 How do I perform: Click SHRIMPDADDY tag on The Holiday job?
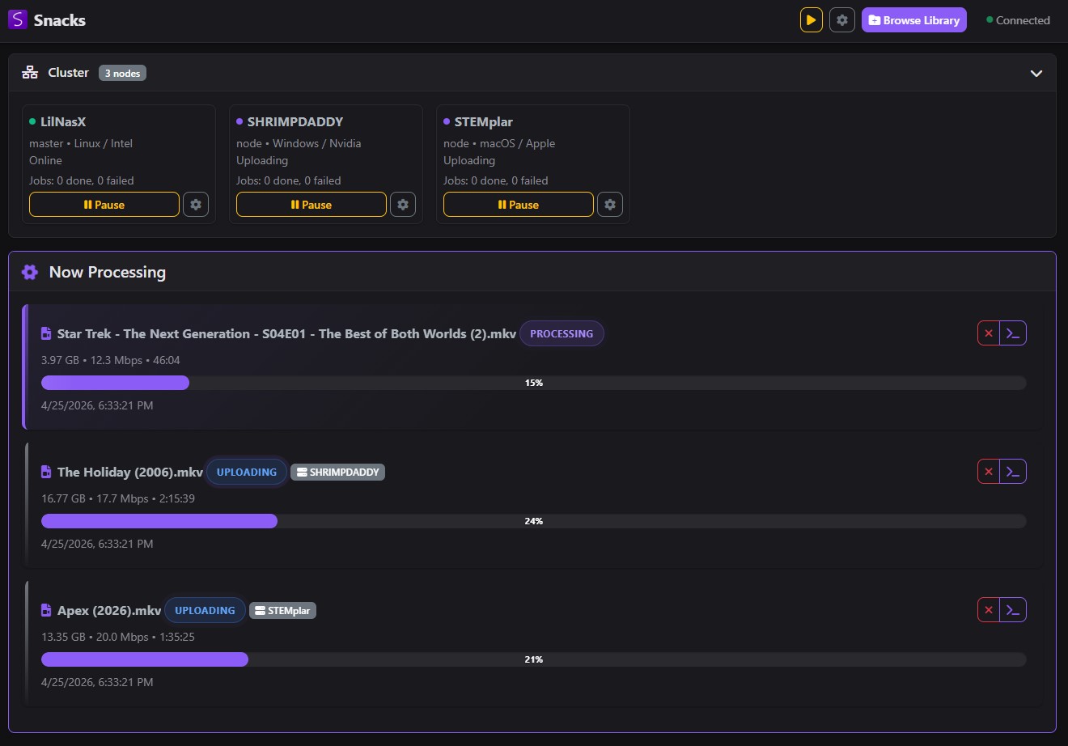[x=337, y=472]
